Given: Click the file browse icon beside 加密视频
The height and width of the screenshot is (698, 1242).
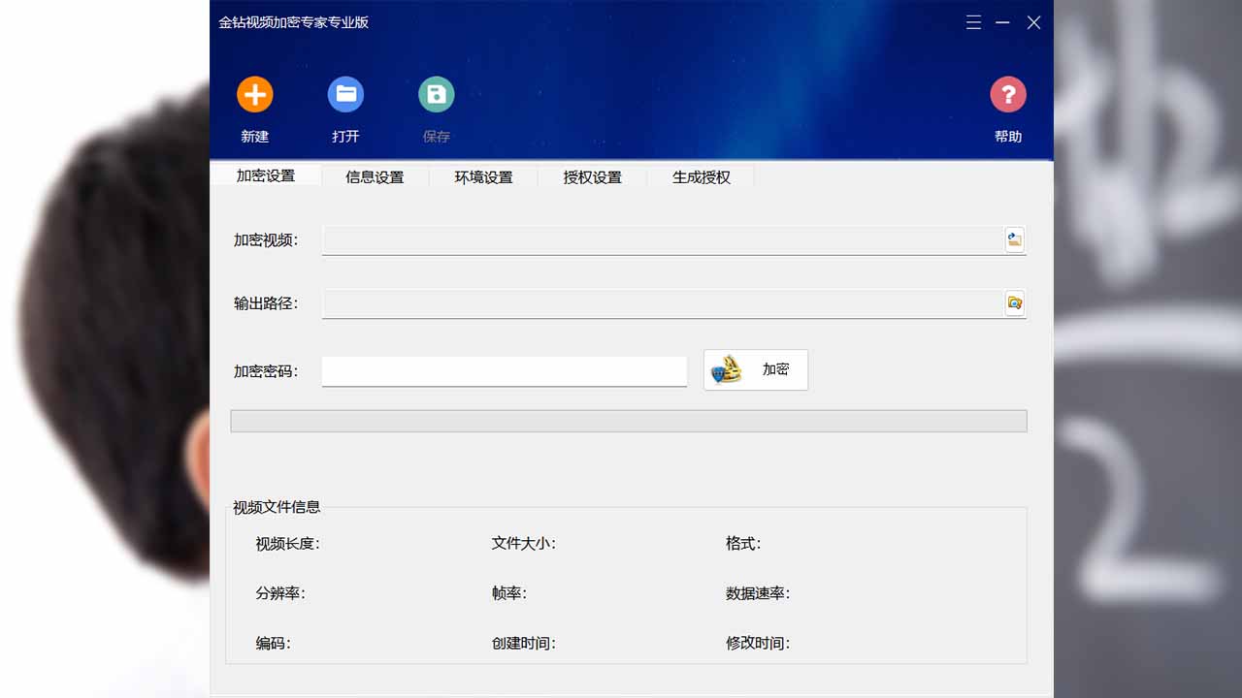Looking at the screenshot, I should pyautogui.click(x=1014, y=239).
